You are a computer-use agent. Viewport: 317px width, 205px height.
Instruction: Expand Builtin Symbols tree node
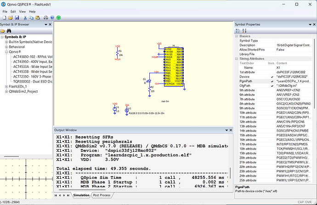tap(6, 42)
